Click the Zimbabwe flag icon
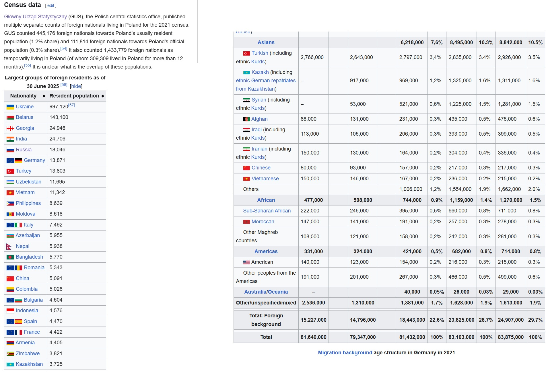546x375 pixels. [x=10, y=354]
